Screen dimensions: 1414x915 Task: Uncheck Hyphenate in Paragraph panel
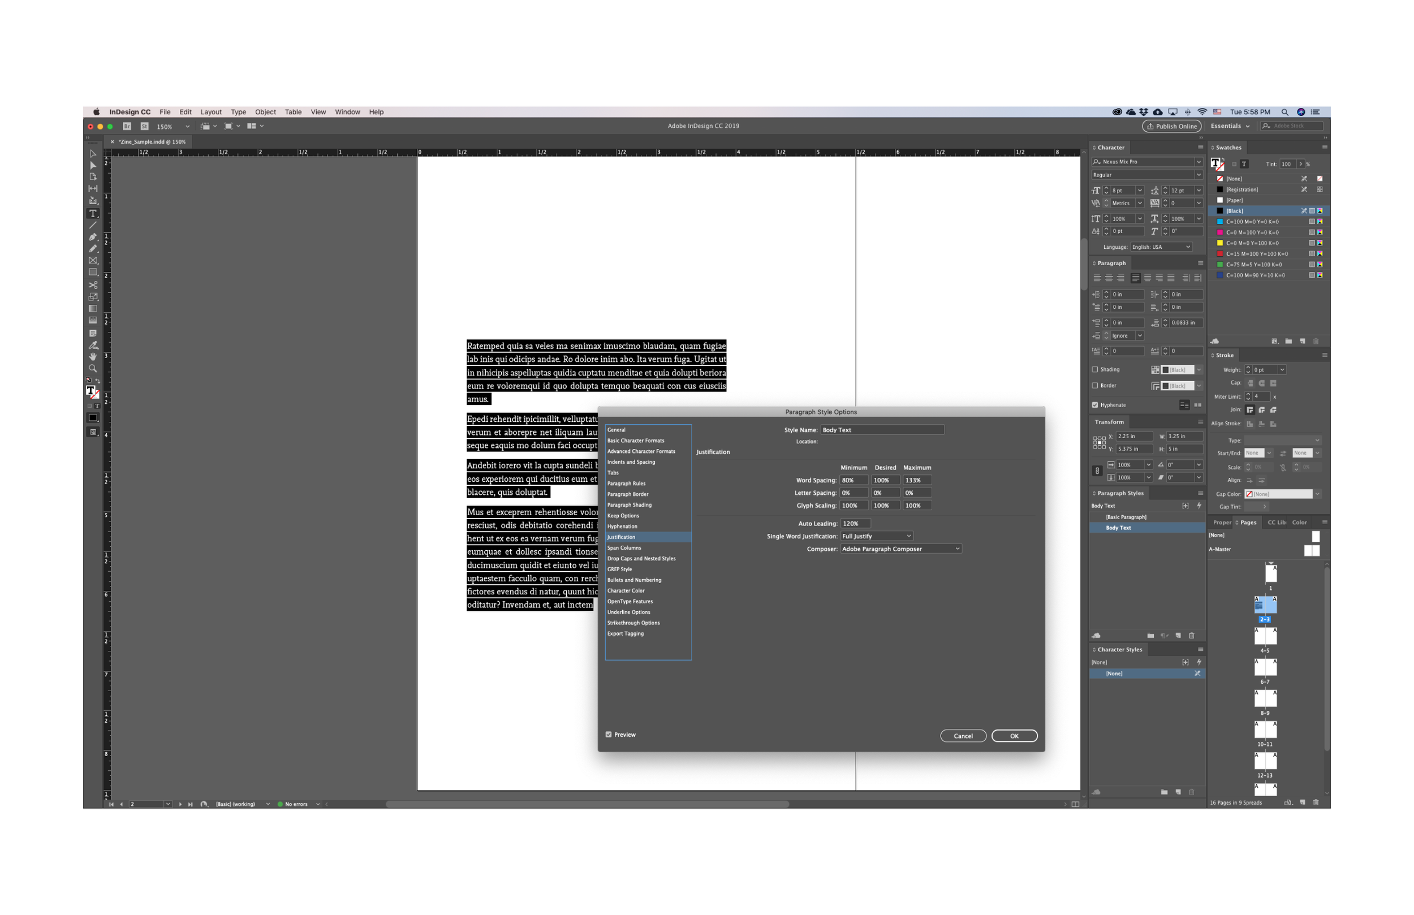[x=1095, y=404]
